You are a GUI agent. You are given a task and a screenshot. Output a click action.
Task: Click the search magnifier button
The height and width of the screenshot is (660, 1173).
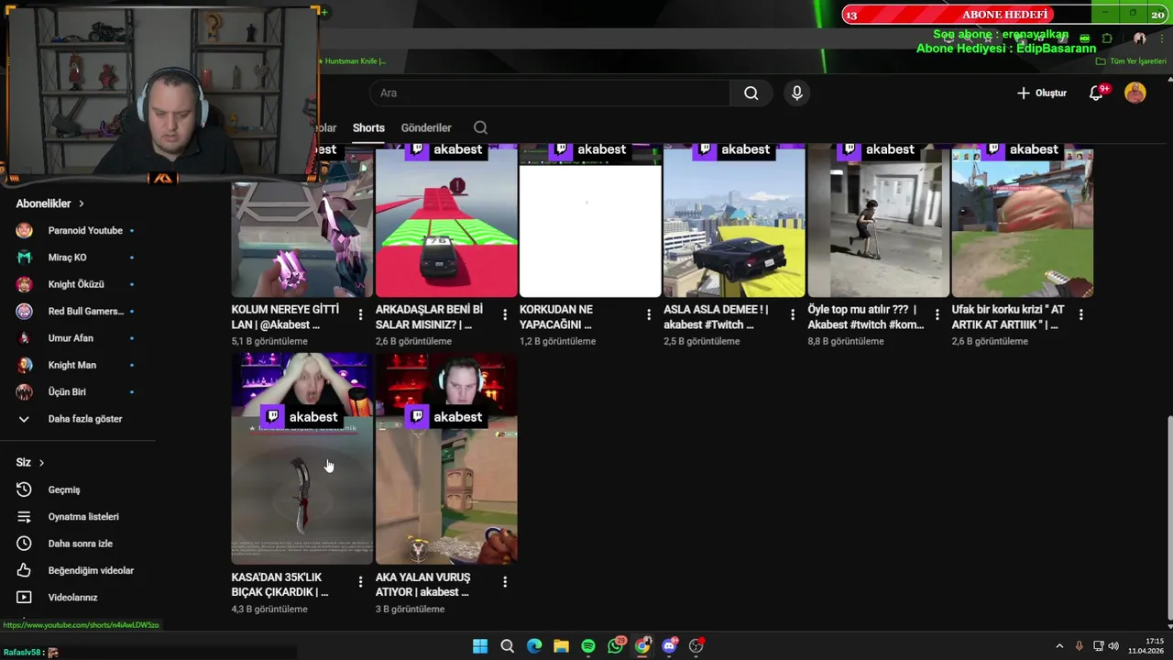point(751,93)
